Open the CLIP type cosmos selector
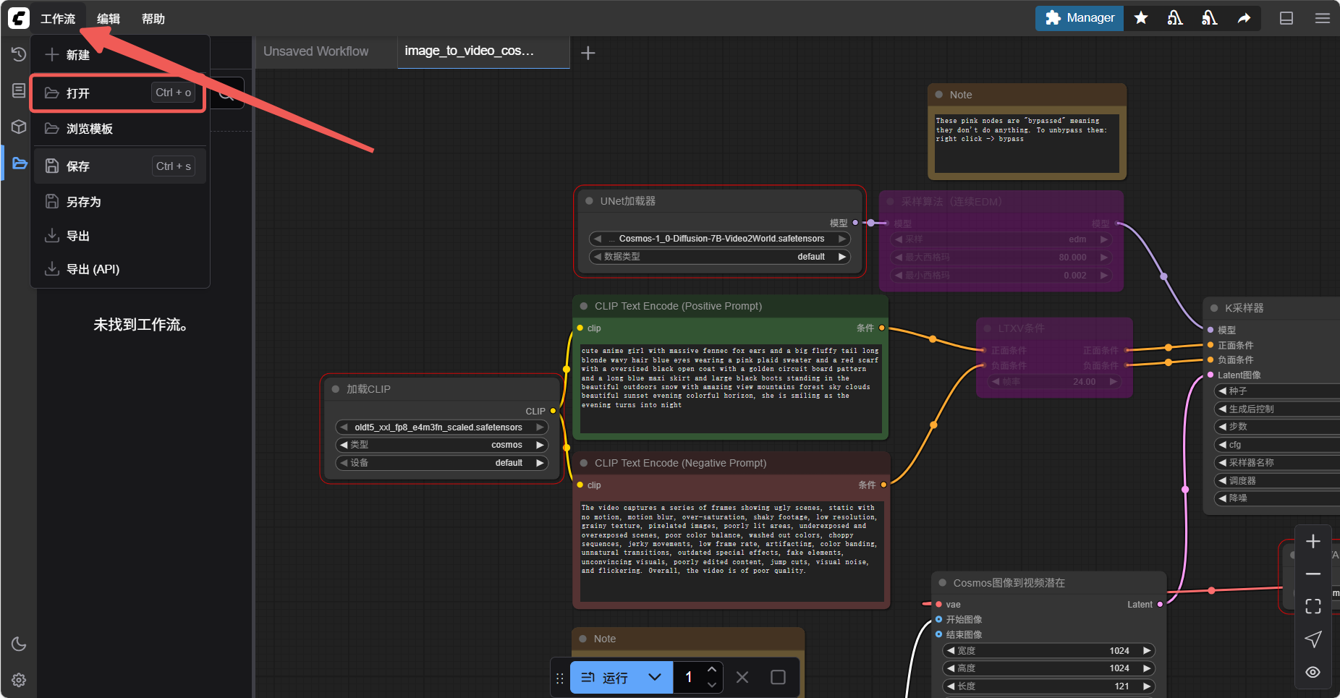Viewport: 1340px width, 698px height. 441,445
